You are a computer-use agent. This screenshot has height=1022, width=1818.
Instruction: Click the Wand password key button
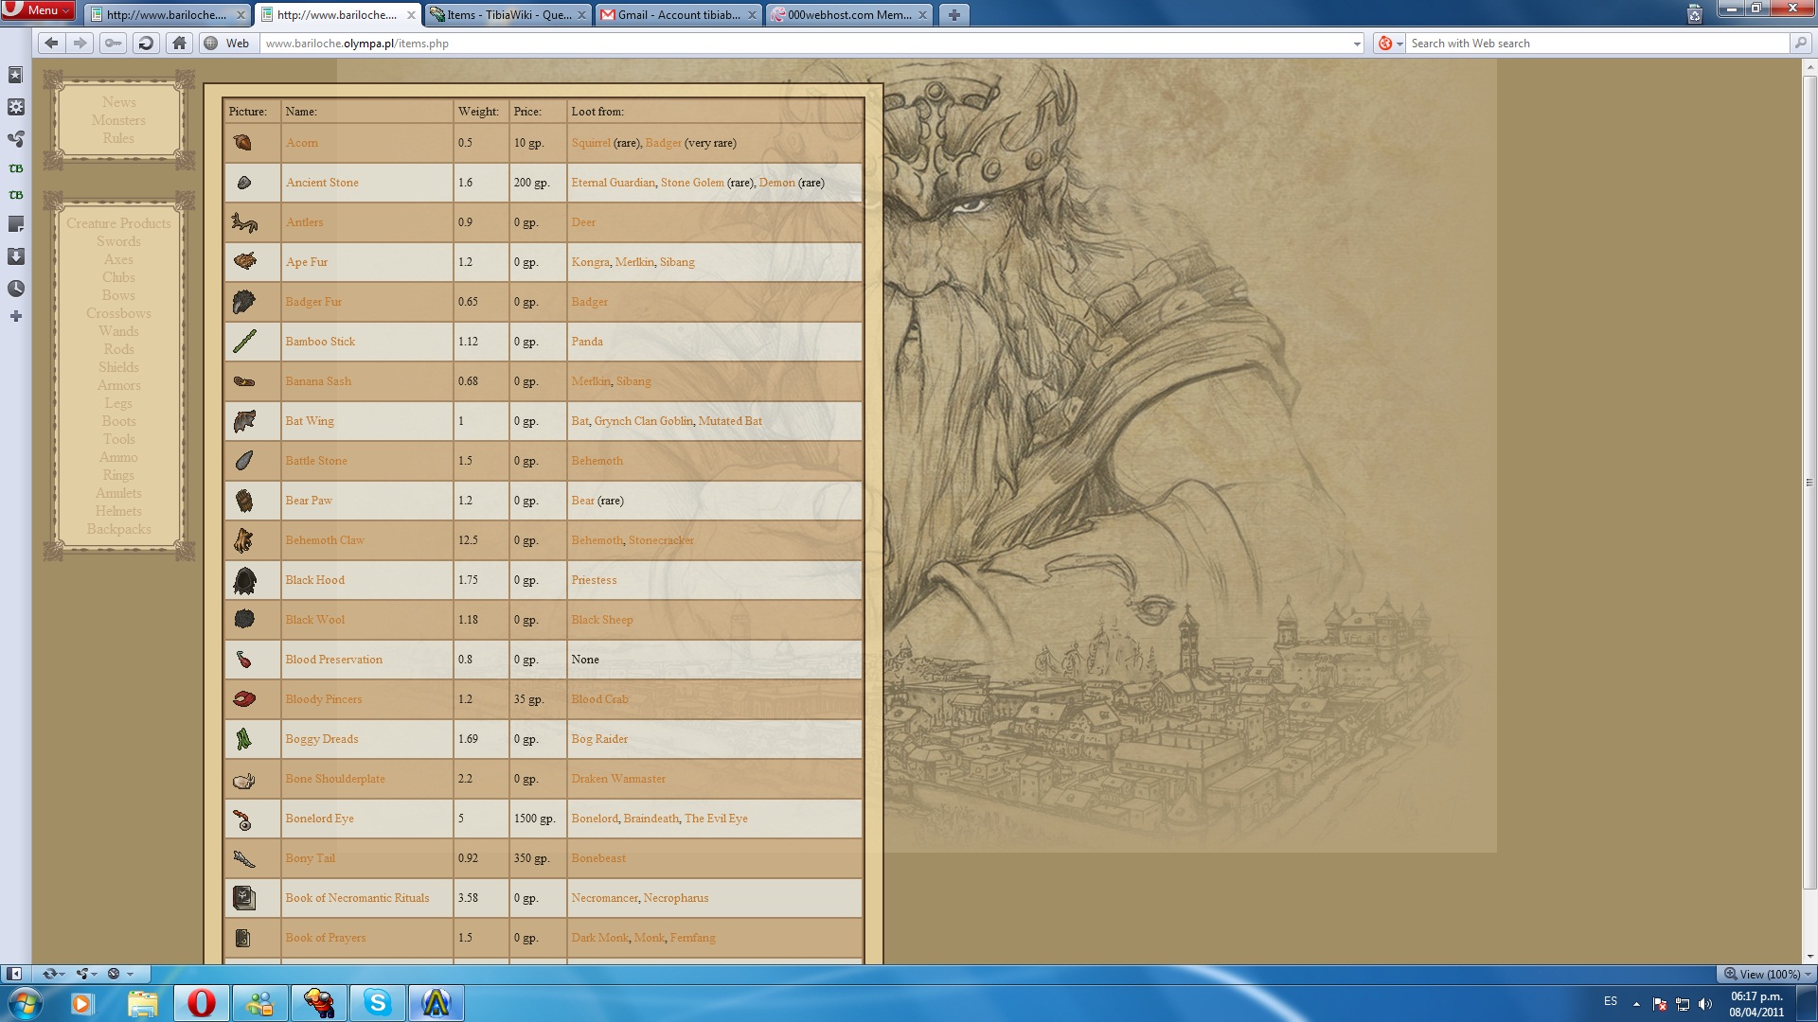pos(113,43)
